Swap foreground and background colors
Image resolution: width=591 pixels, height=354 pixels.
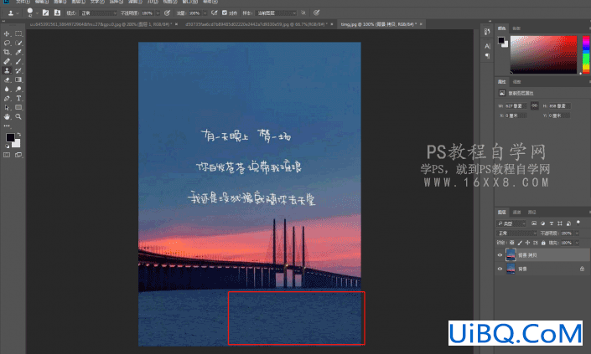[18, 134]
